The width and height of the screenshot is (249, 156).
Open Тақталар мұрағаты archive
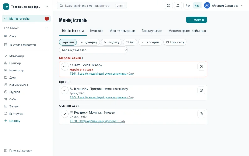[26, 45]
